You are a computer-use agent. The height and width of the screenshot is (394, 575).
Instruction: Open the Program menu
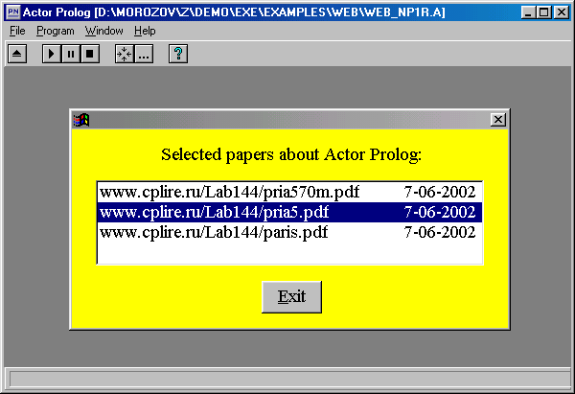[x=55, y=31]
